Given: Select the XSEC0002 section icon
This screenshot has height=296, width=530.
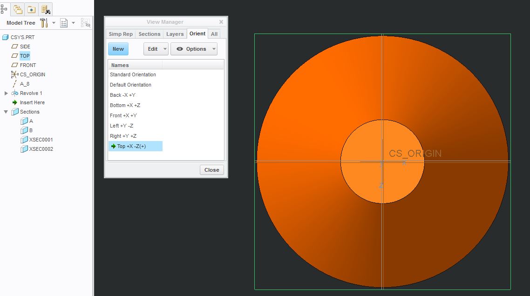Looking at the screenshot, I should 24,149.
